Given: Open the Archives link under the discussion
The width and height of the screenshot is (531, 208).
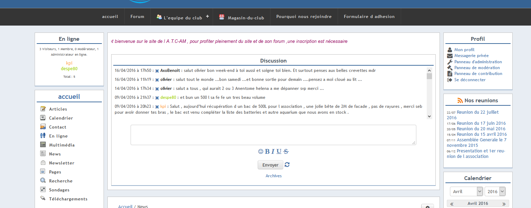Looking at the screenshot, I should (273, 176).
